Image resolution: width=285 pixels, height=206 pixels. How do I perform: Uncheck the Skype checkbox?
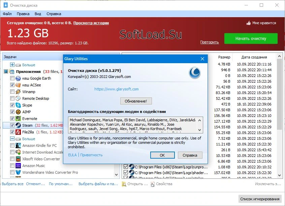[12, 105]
